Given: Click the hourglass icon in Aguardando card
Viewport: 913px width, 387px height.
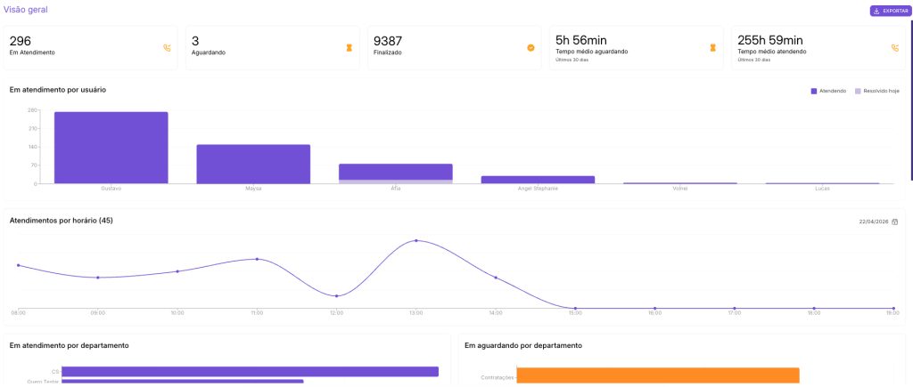Looking at the screenshot, I should click(349, 47).
